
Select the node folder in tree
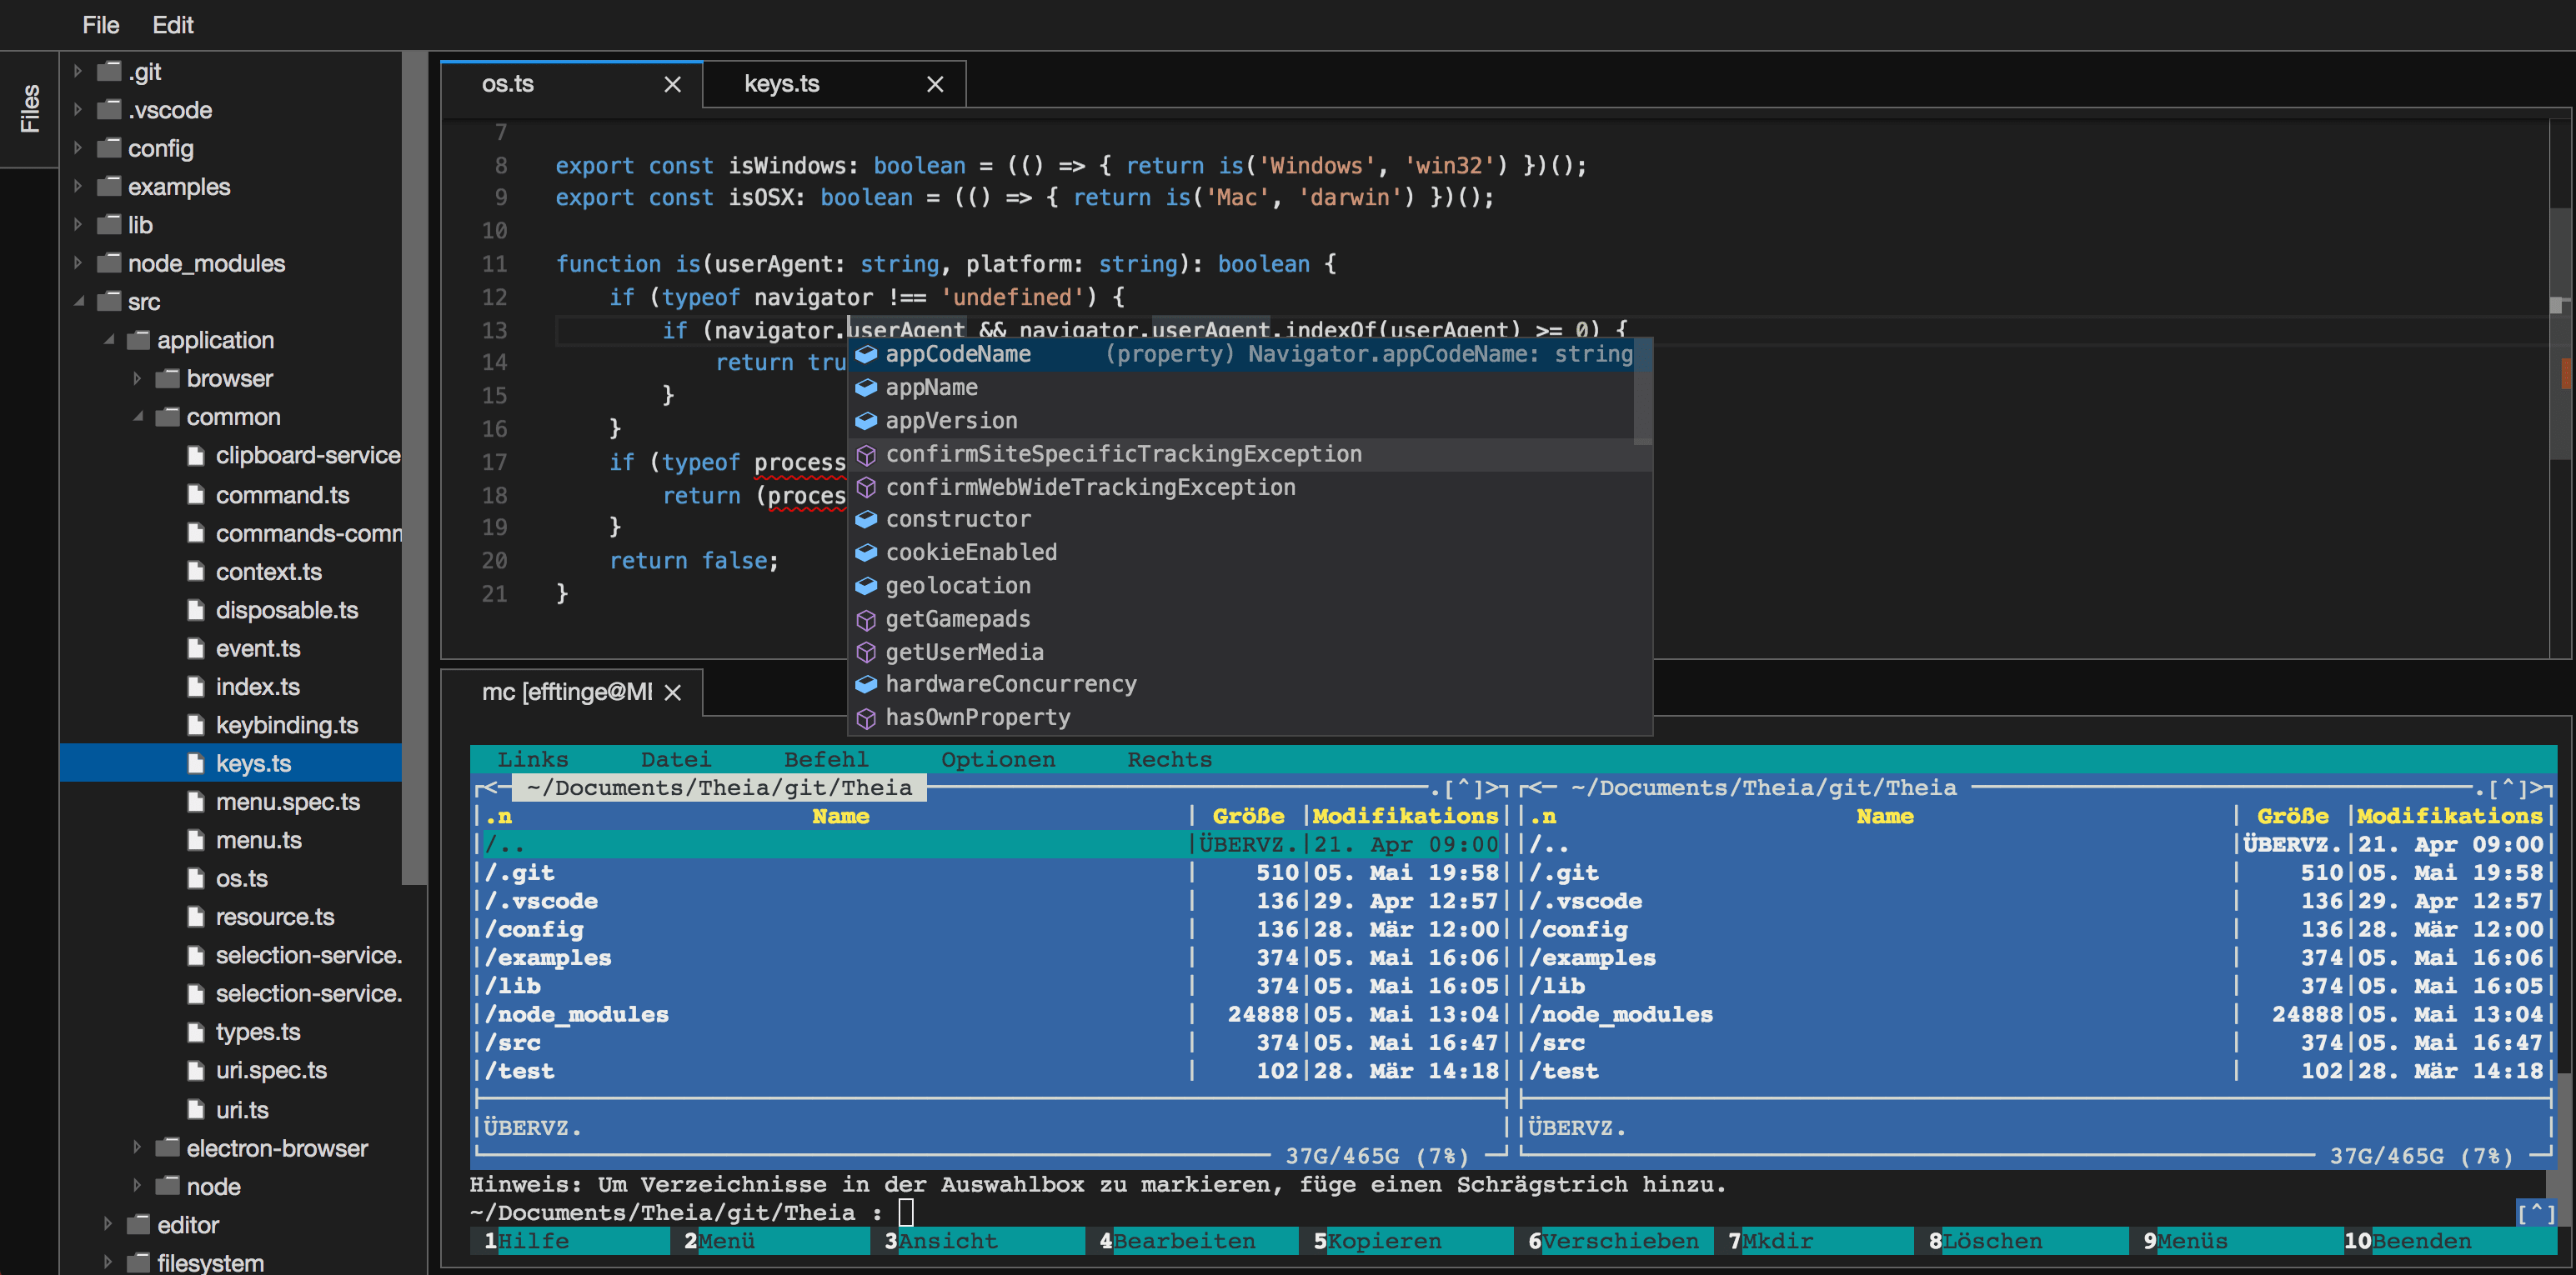pos(213,1187)
